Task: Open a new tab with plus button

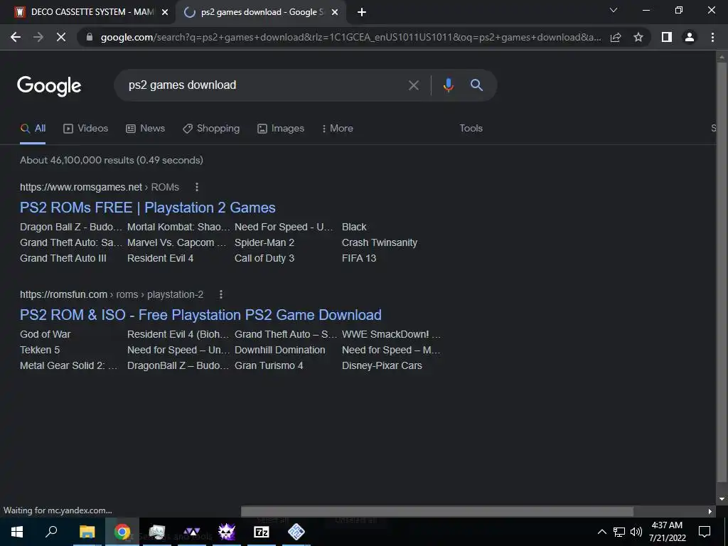Action: 362,13
